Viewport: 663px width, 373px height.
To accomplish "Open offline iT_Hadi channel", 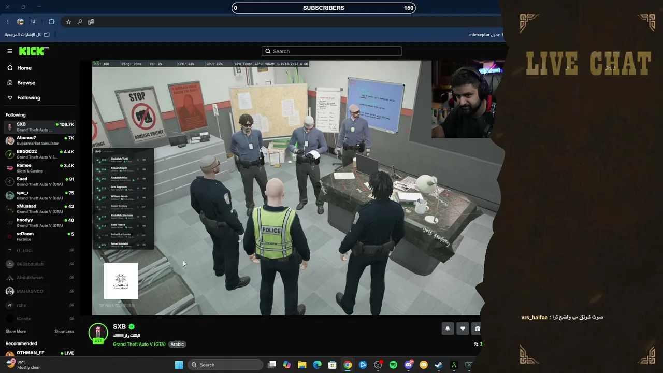I will tap(40, 250).
